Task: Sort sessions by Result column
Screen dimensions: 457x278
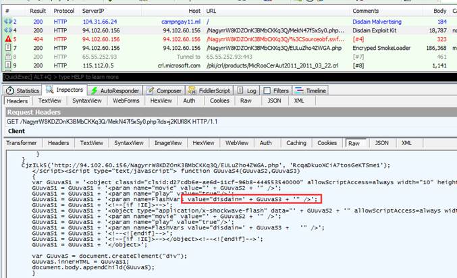Action: click(x=38, y=11)
